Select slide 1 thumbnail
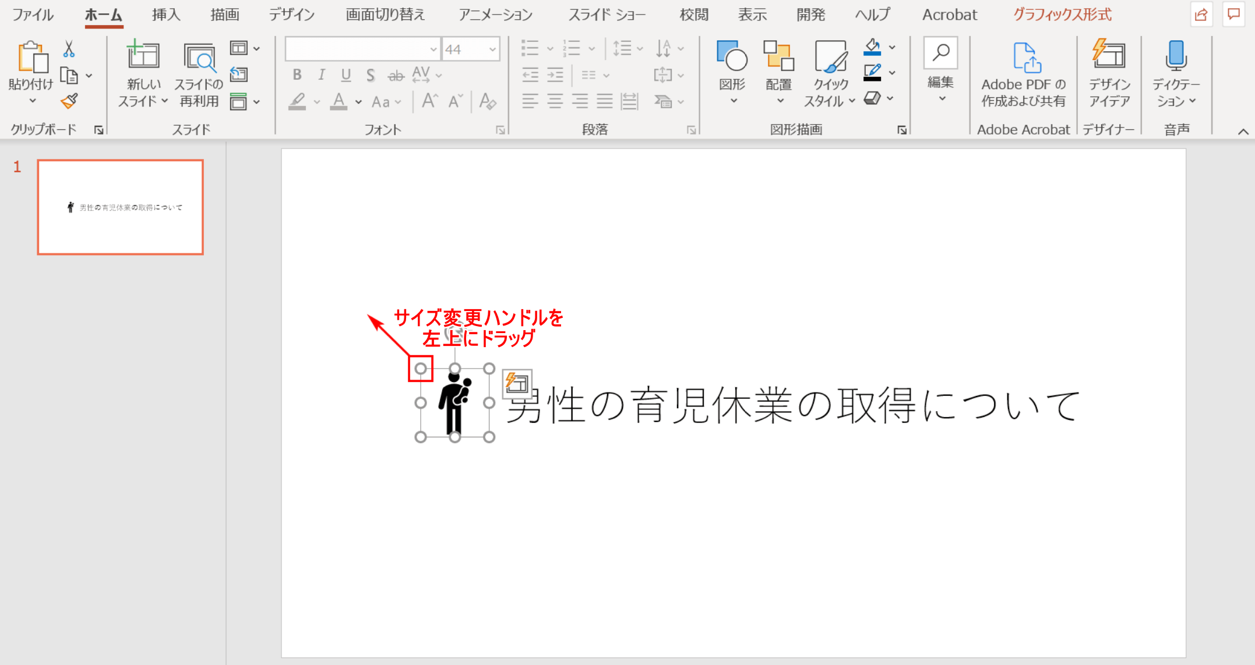The image size is (1255, 665). (121, 207)
